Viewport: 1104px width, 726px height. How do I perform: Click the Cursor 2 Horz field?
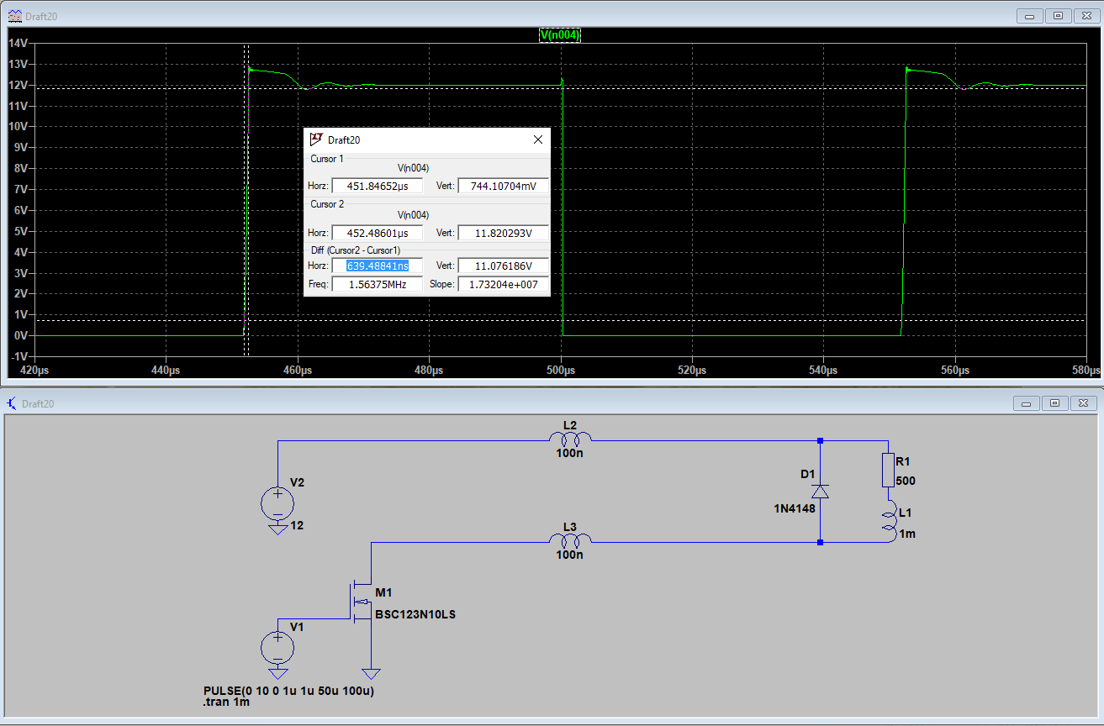(377, 233)
